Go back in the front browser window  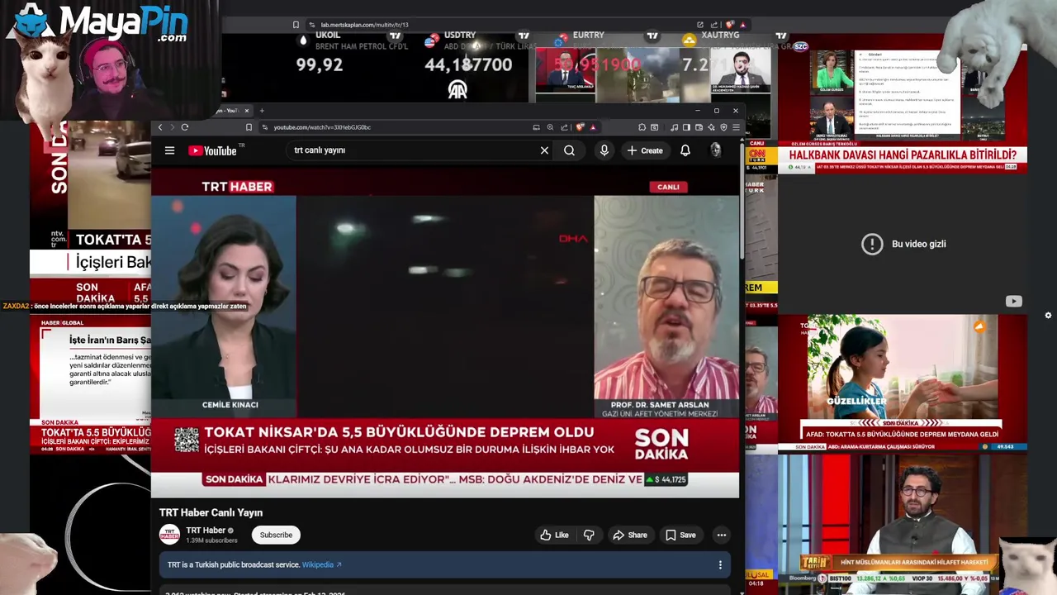pos(160,127)
